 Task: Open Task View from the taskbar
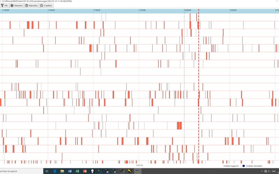pos(47,171)
